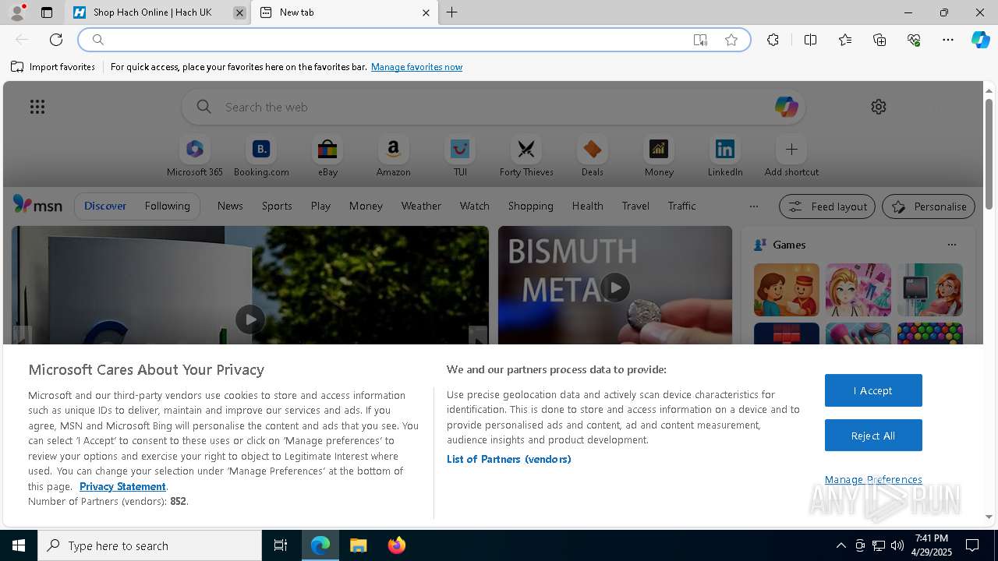998x561 pixels.
Task: Click Manage favorites now link
Action: 416,67
